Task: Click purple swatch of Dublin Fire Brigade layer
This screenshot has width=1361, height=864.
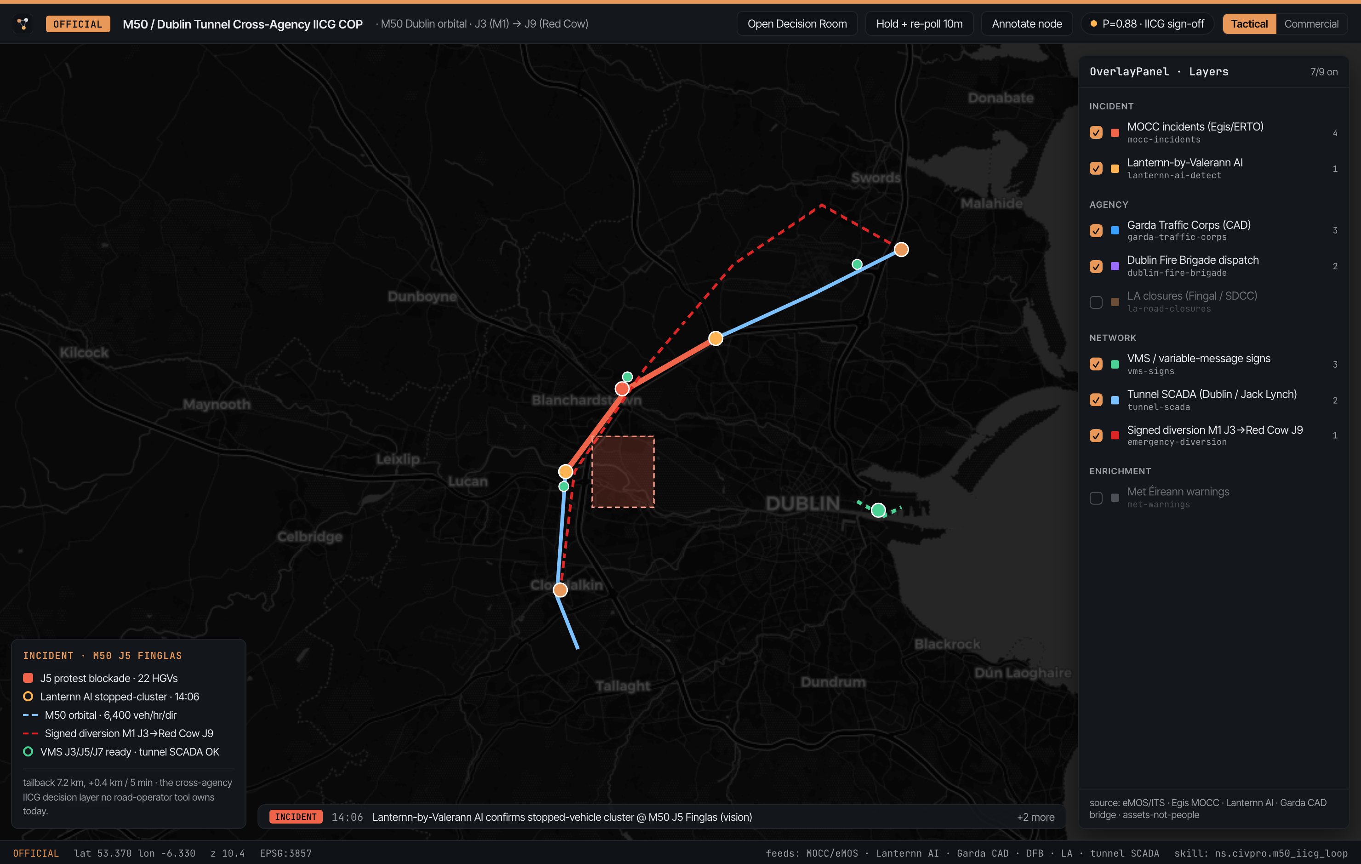Action: click(x=1115, y=266)
